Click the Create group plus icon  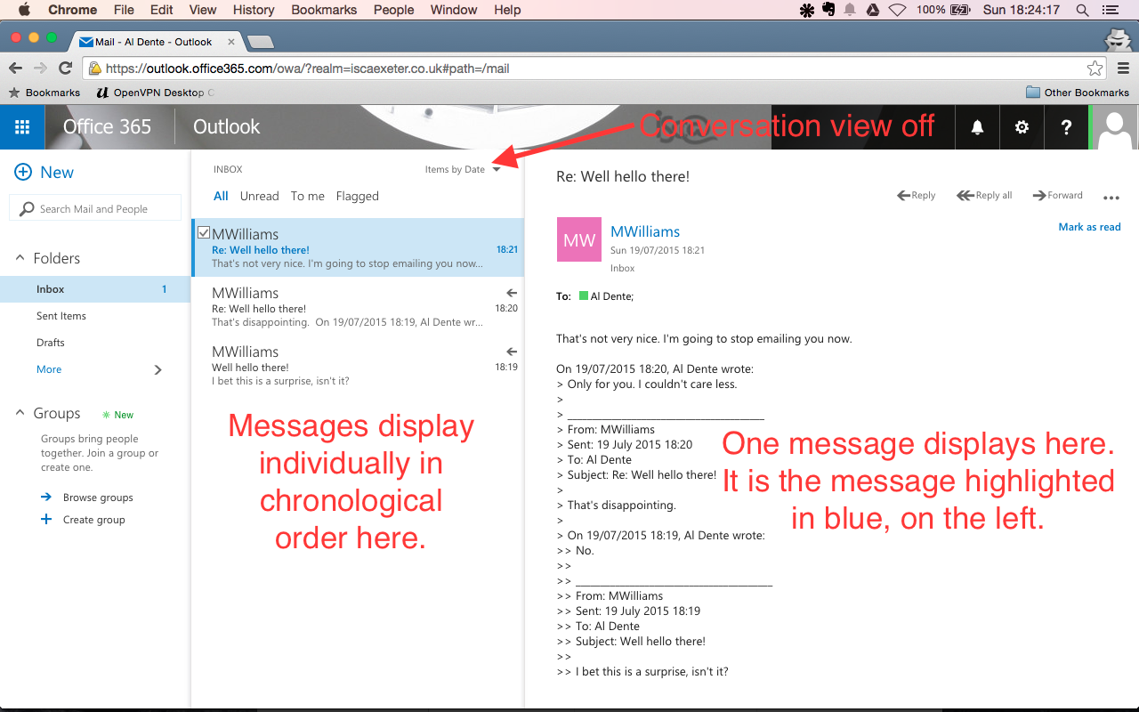point(46,520)
